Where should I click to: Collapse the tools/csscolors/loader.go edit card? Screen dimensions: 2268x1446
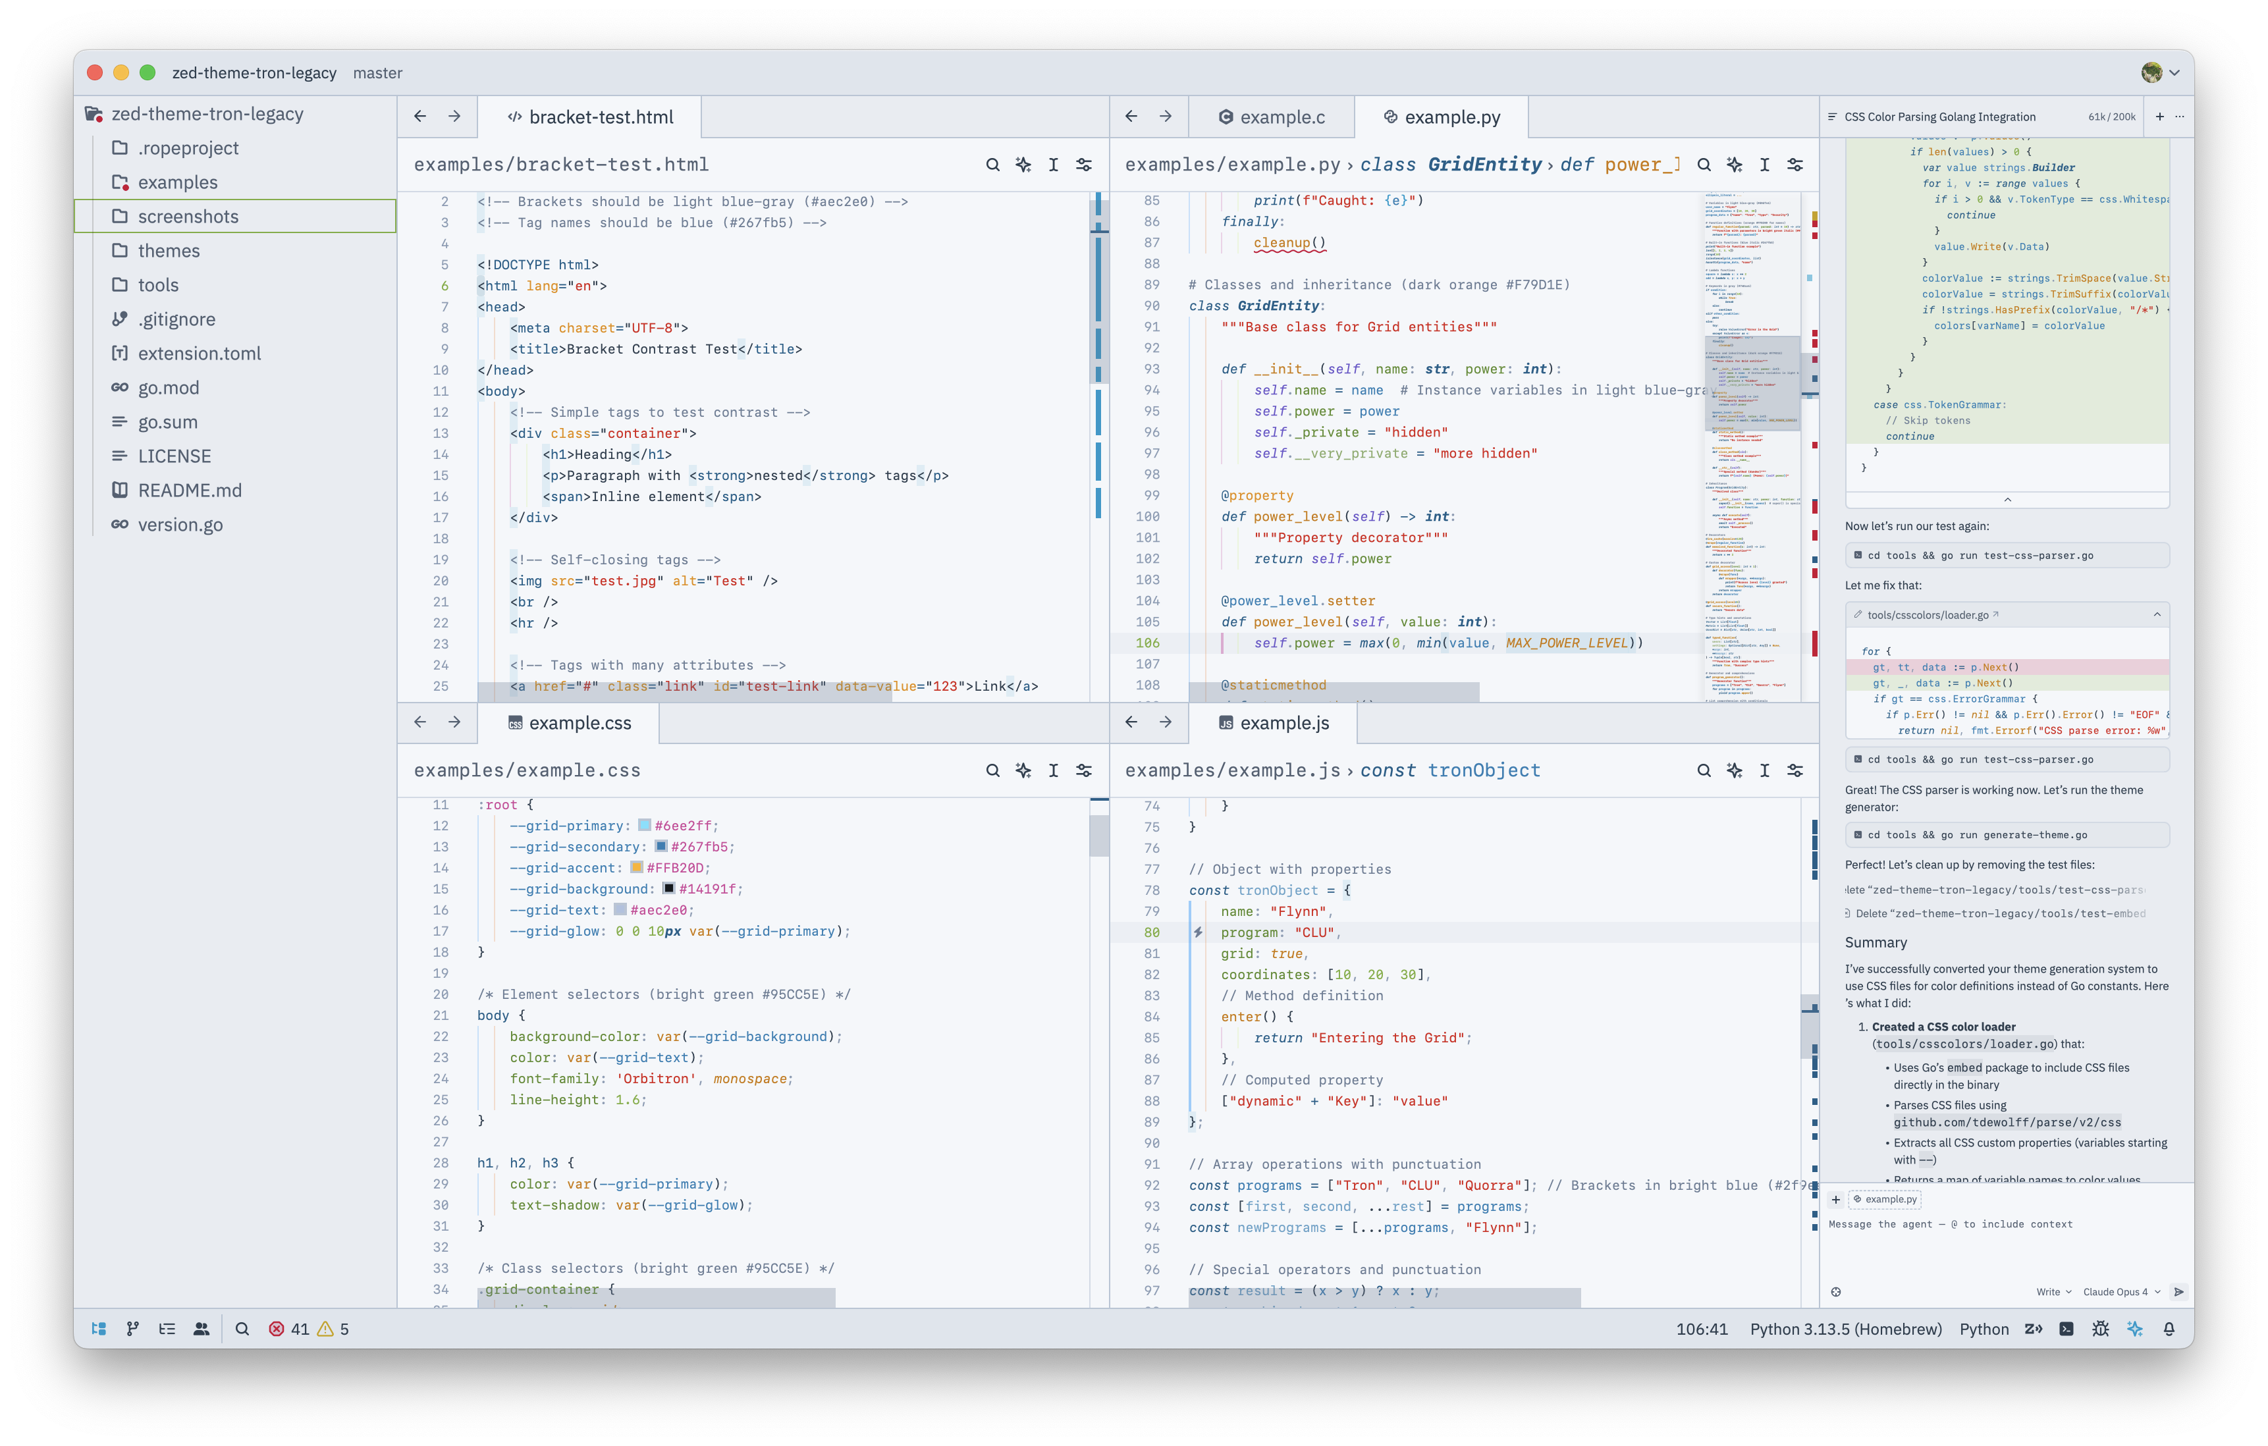(x=2157, y=614)
